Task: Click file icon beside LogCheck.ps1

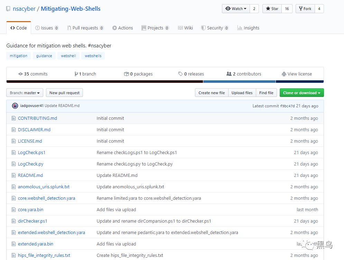Action: point(13,153)
